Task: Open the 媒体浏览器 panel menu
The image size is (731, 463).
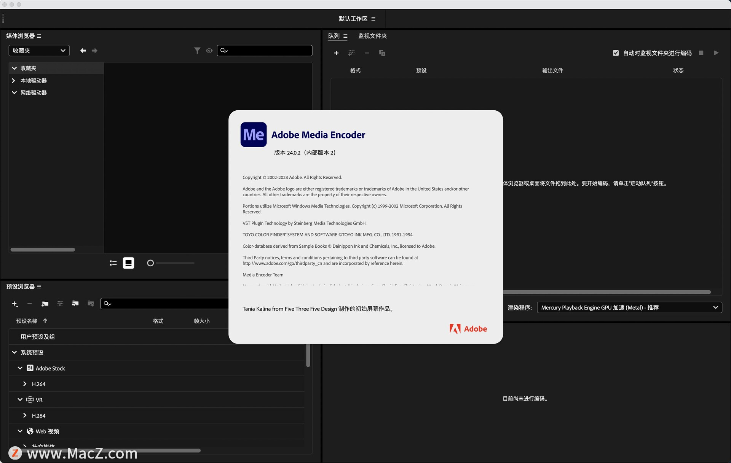Action: 39,36
